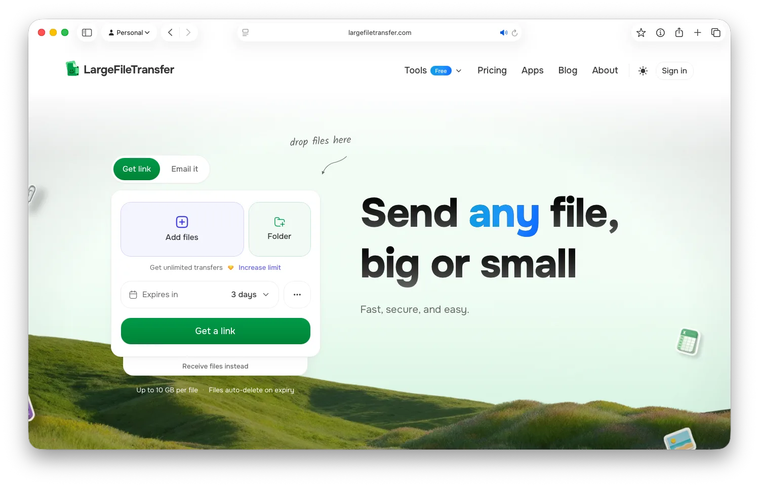Screen dimensions: 759x487
Task: Open the Expires in 3 days dropdown
Action: tap(200, 295)
